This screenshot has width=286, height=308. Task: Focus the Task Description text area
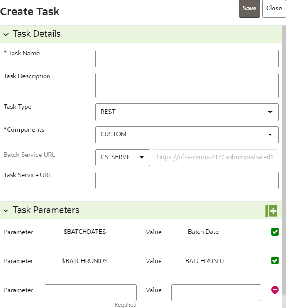187,85
